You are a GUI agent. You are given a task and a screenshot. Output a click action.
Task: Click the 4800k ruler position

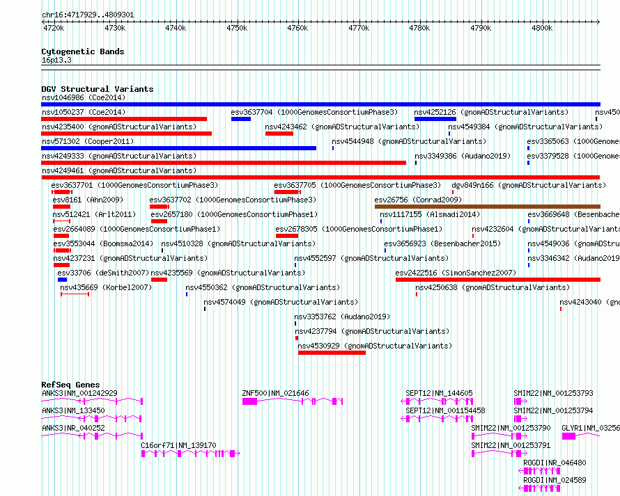pyautogui.click(x=542, y=28)
